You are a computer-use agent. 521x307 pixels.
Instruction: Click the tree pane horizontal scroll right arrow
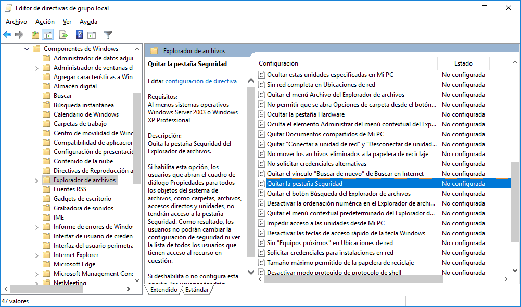(x=129, y=289)
